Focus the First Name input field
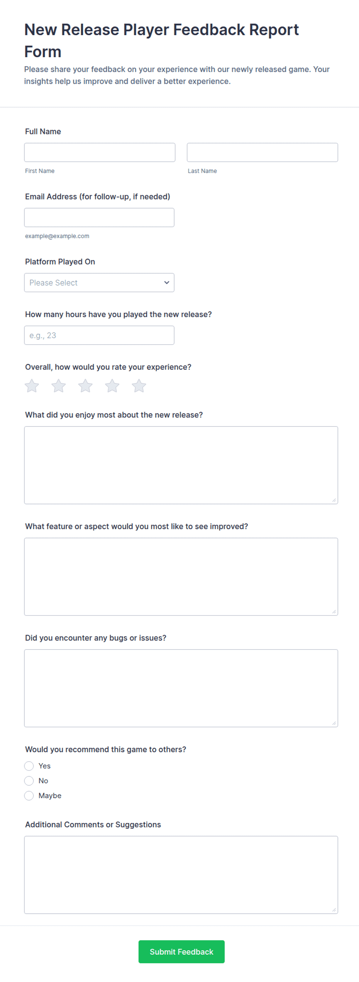Viewport: 359px width, 982px height. click(100, 152)
